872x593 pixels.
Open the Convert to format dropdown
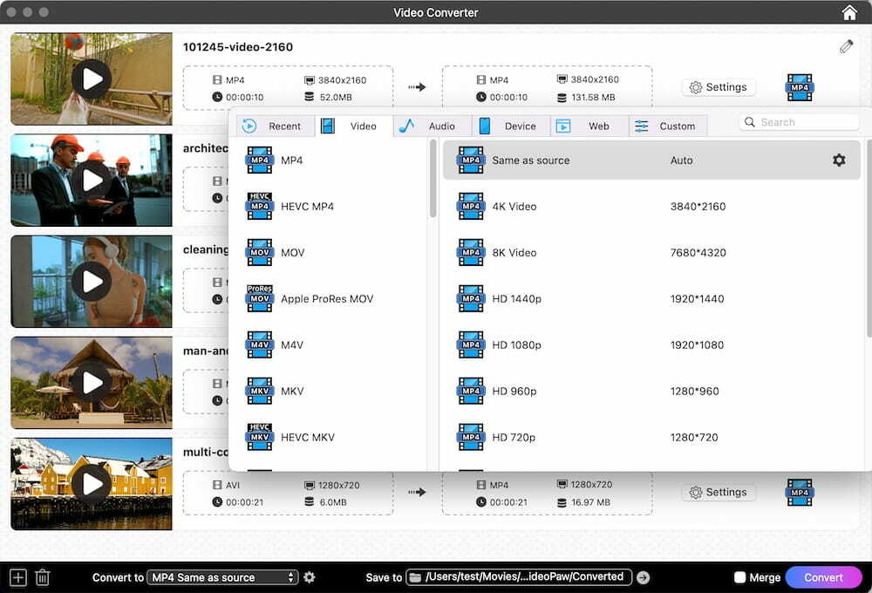[222, 577]
